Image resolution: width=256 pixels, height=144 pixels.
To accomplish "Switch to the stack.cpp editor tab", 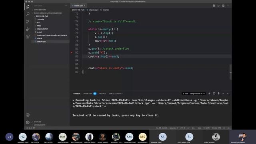I will [78, 6].
